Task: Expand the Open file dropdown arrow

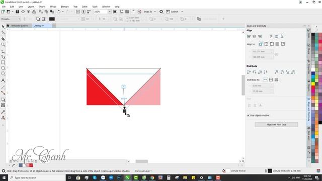Action: [x=12, y=12]
